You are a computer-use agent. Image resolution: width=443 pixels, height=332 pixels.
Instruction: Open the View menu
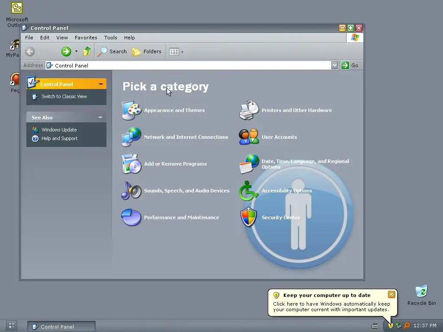pyautogui.click(x=62, y=38)
